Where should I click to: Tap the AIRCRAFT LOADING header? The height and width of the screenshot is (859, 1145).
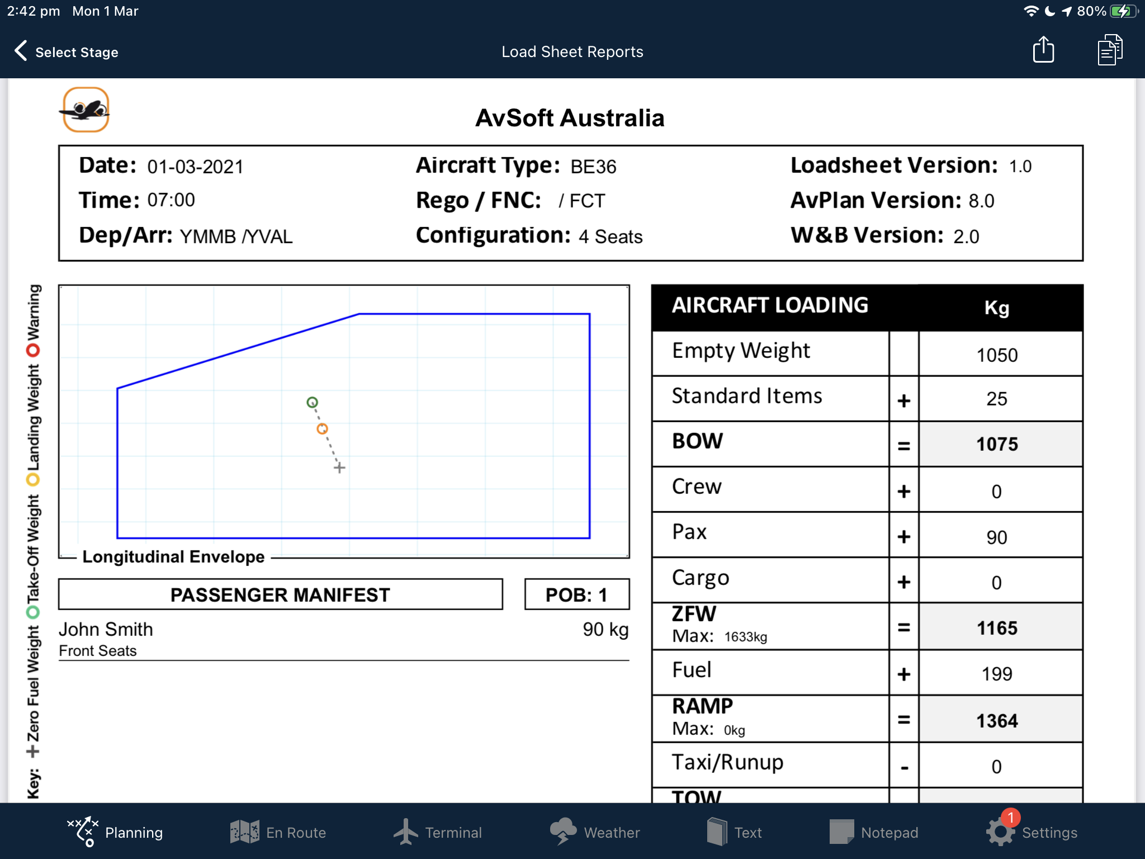coord(770,305)
